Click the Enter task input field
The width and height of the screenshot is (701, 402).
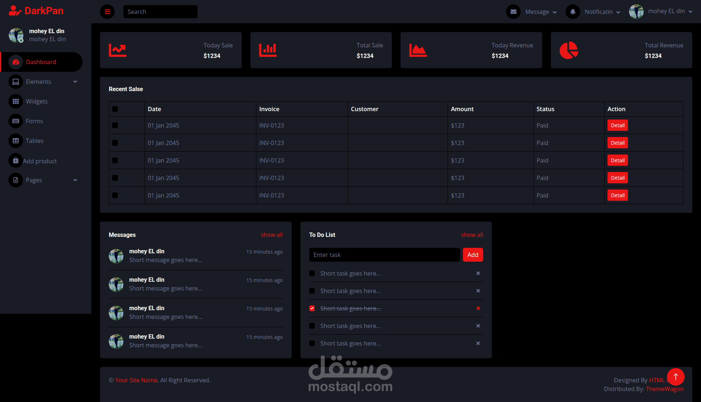pos(384,255)
